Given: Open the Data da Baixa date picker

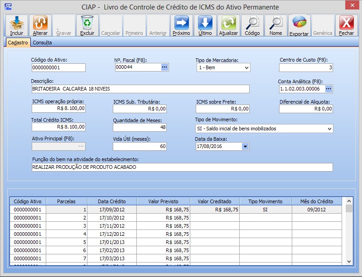Looking at the screenshot, I should 245,147.
